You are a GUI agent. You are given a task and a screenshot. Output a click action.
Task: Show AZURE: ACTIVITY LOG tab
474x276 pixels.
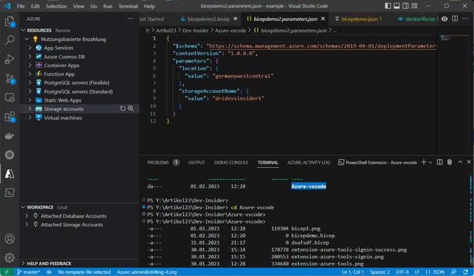pos(309,162)
